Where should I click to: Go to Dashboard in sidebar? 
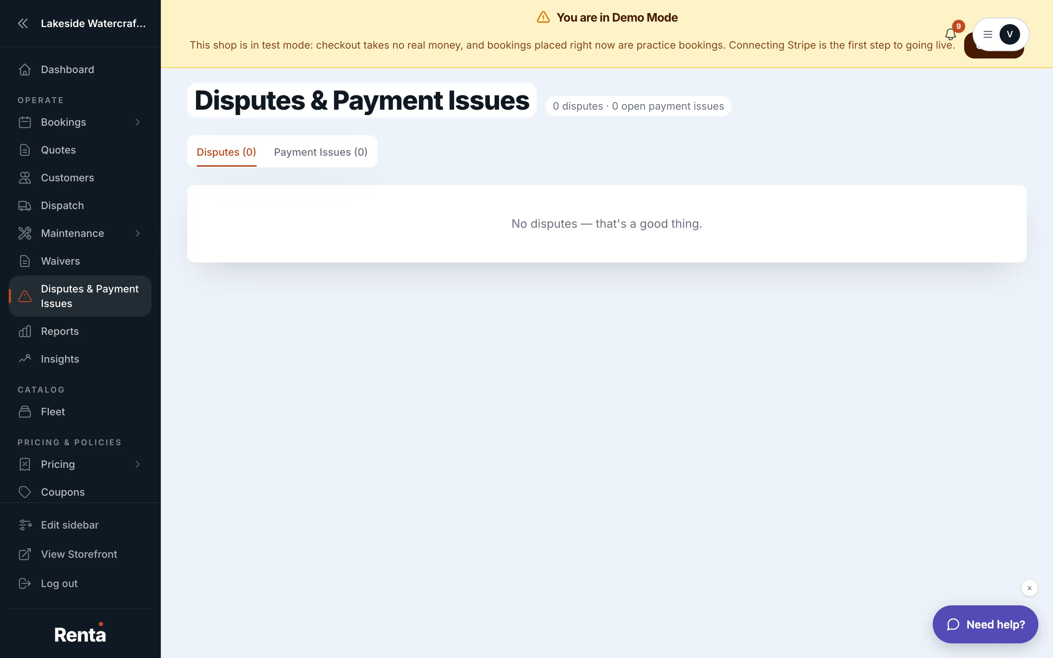click(80, 69)
